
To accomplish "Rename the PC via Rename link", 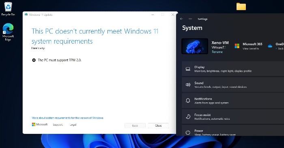I will 217,52.
